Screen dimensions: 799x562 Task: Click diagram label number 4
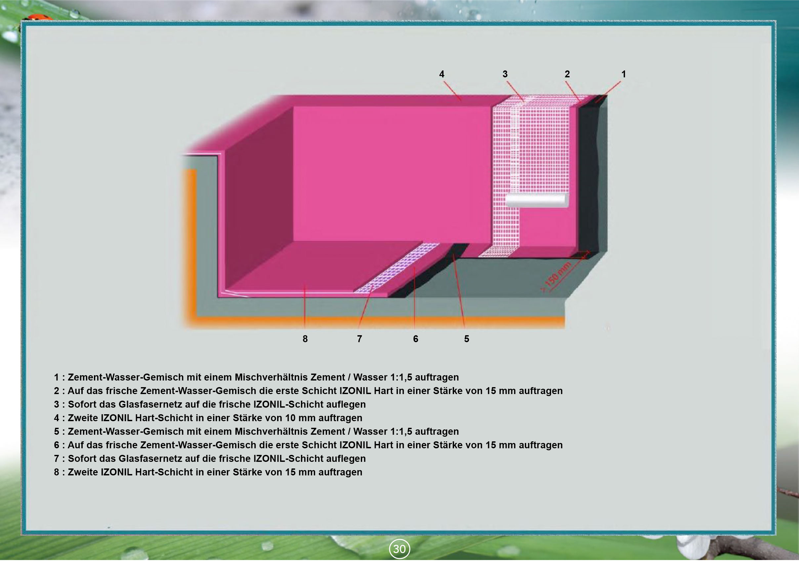pos(442,74)
